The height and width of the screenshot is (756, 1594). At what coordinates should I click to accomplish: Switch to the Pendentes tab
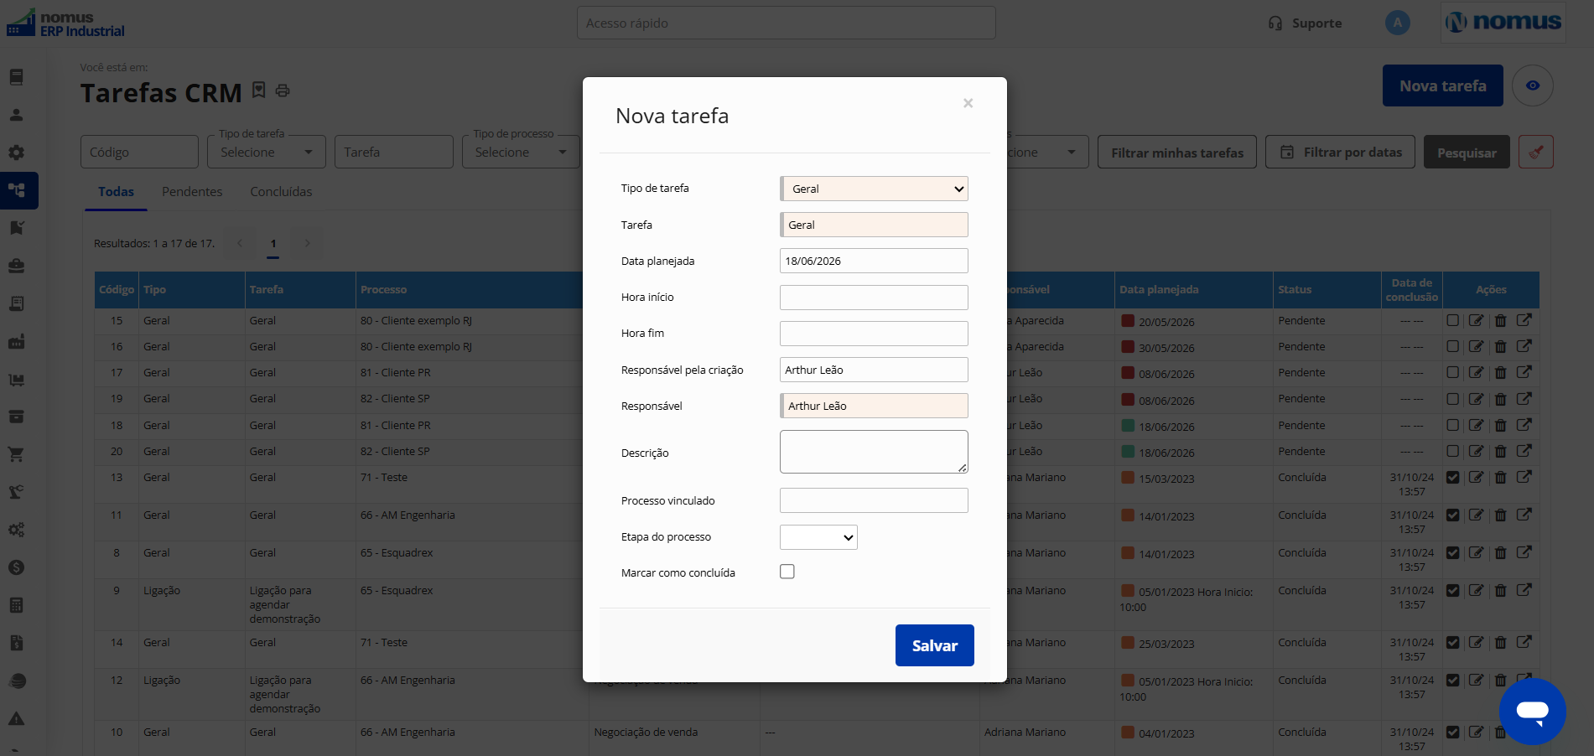tap(192, 192)
